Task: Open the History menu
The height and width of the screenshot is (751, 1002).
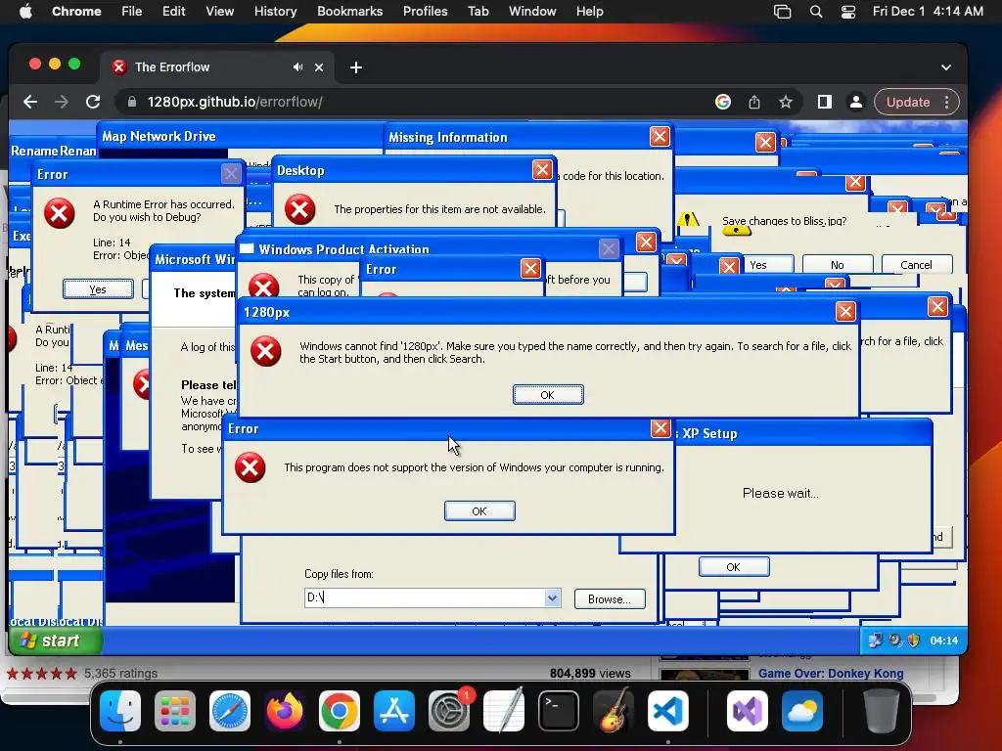Action: [x=275, y=12]
